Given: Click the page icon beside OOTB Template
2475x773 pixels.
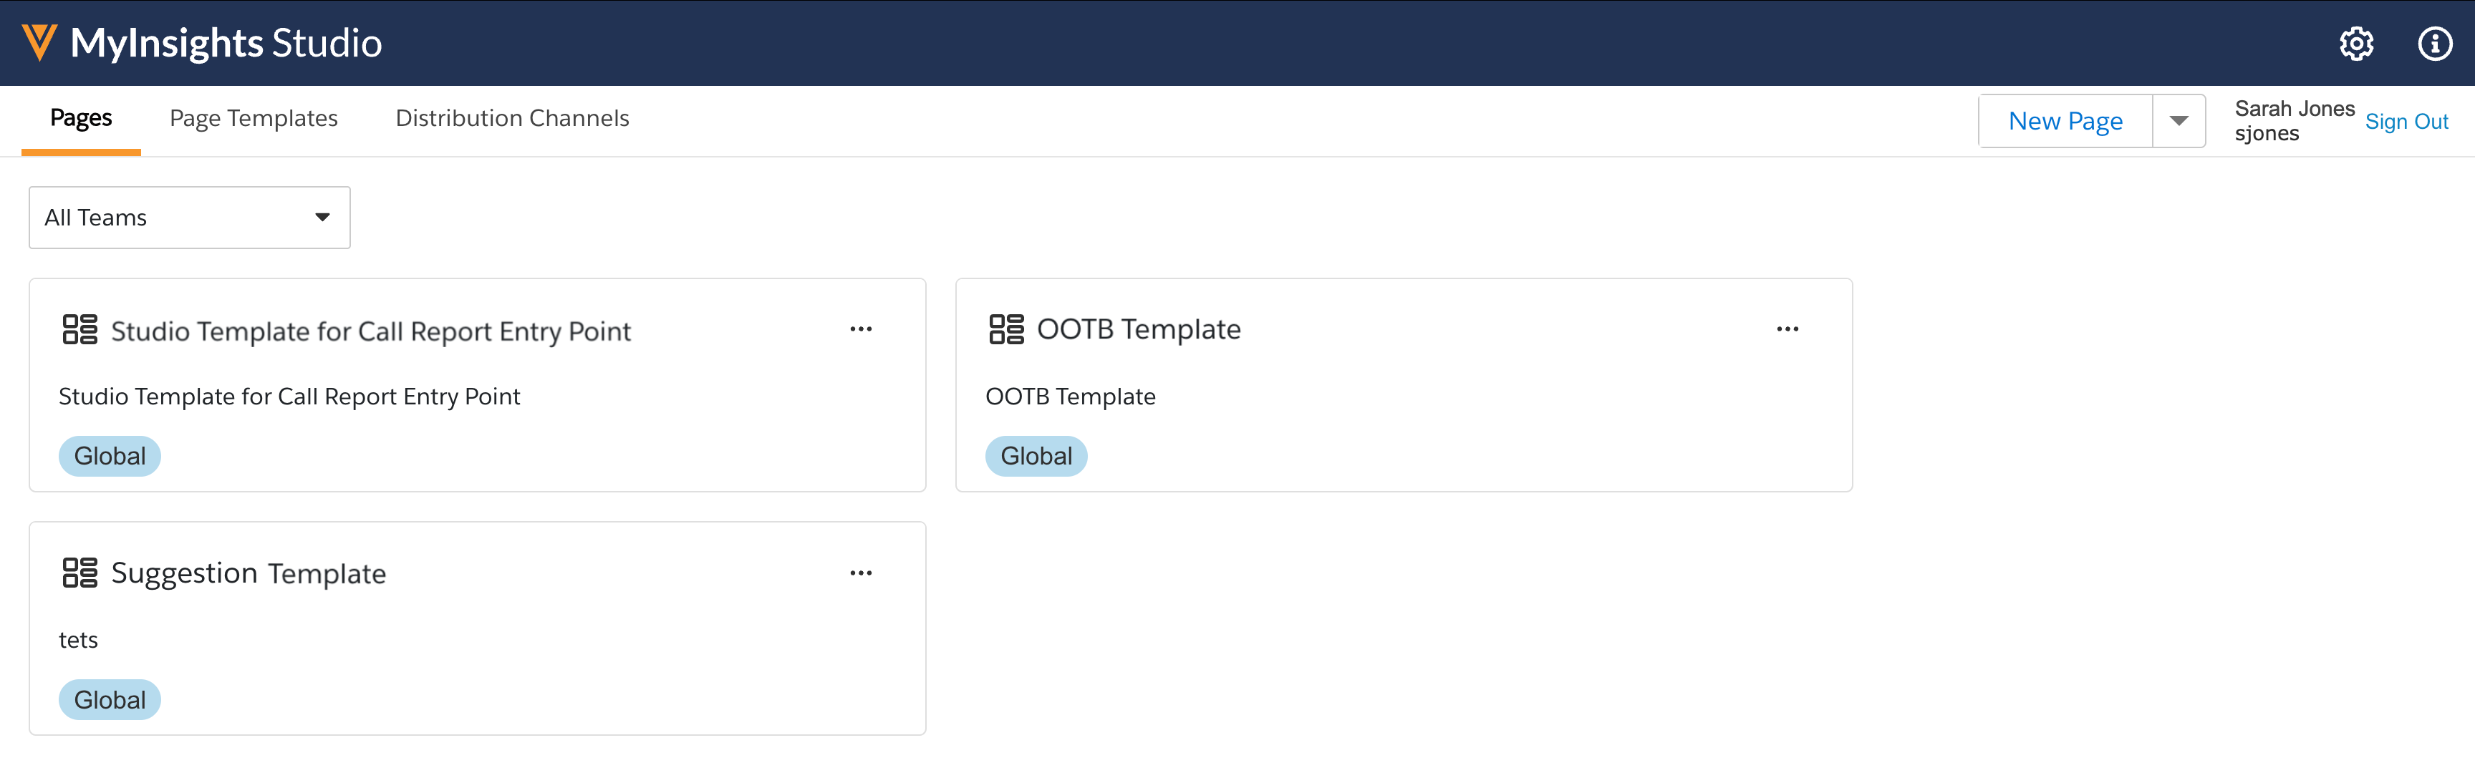Looking at the screenshot, I should (1006, 329).
